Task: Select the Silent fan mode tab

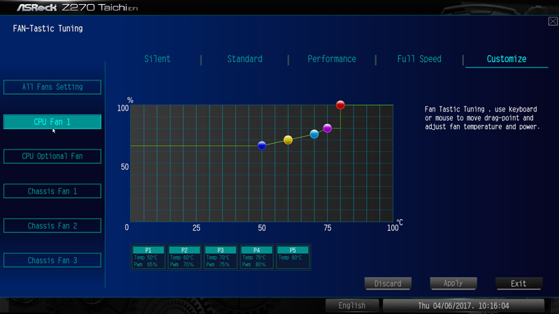Action: pyautogui.click(x=157, y=59)
